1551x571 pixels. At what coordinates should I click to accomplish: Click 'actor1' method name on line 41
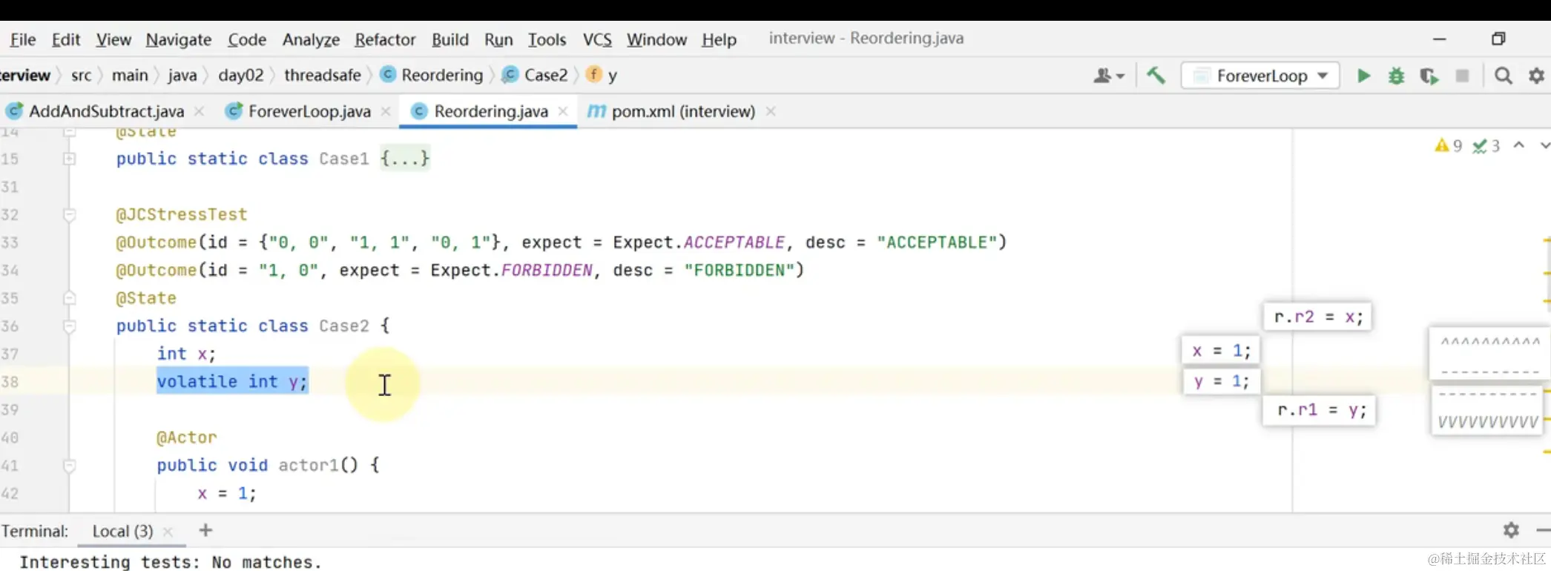click(308, 465)
